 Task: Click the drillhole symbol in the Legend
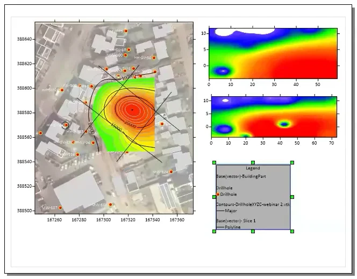218,195
